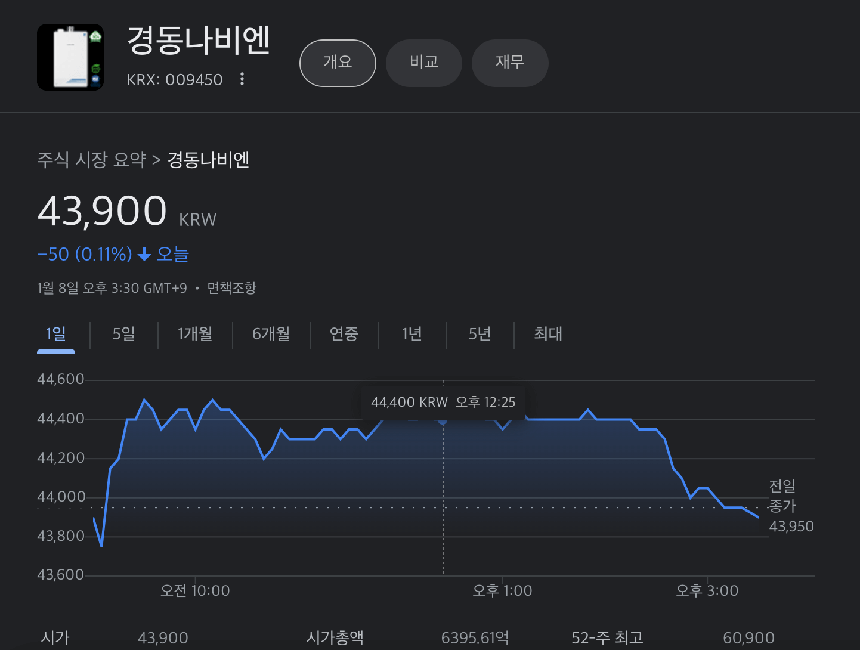
Task: Click the 오전 10:00 axis label
Action: click(x=195, y=591)
